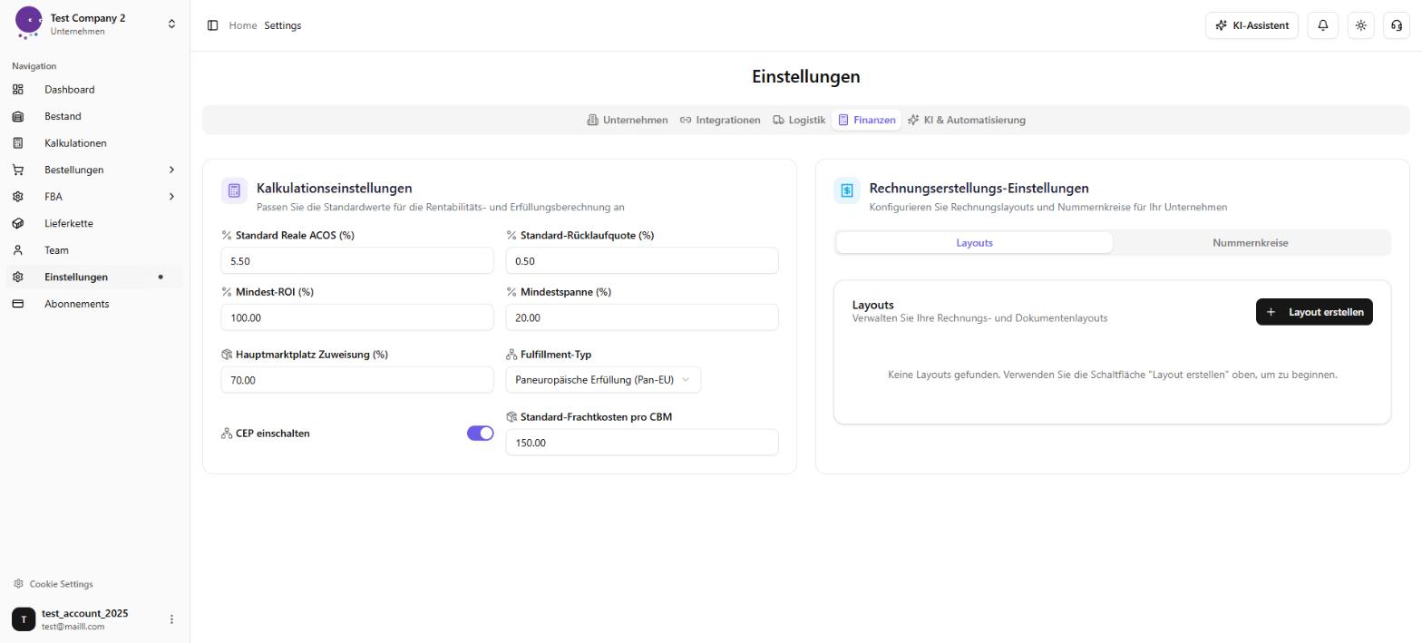Switch to KI & Automatisierung tab
1422x643 pixels.
(x=967, y=120)
